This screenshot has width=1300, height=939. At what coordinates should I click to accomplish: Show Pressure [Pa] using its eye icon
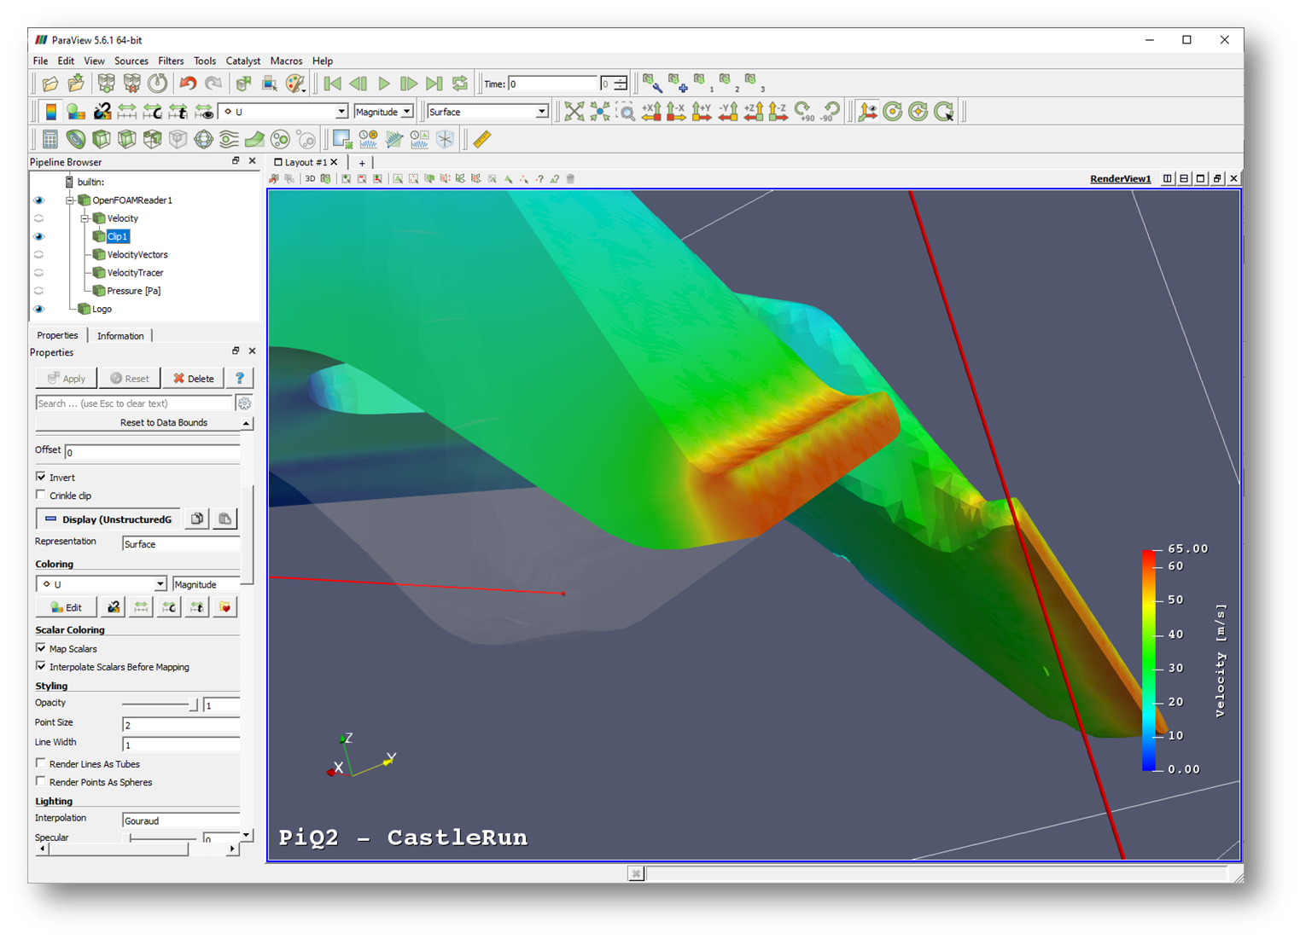tap(38, 291)
